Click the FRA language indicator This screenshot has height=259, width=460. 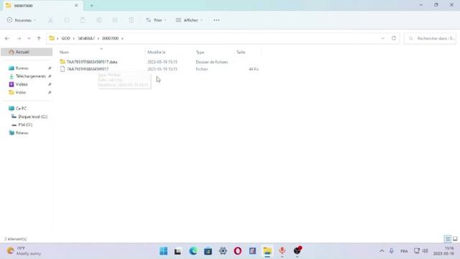404,251
